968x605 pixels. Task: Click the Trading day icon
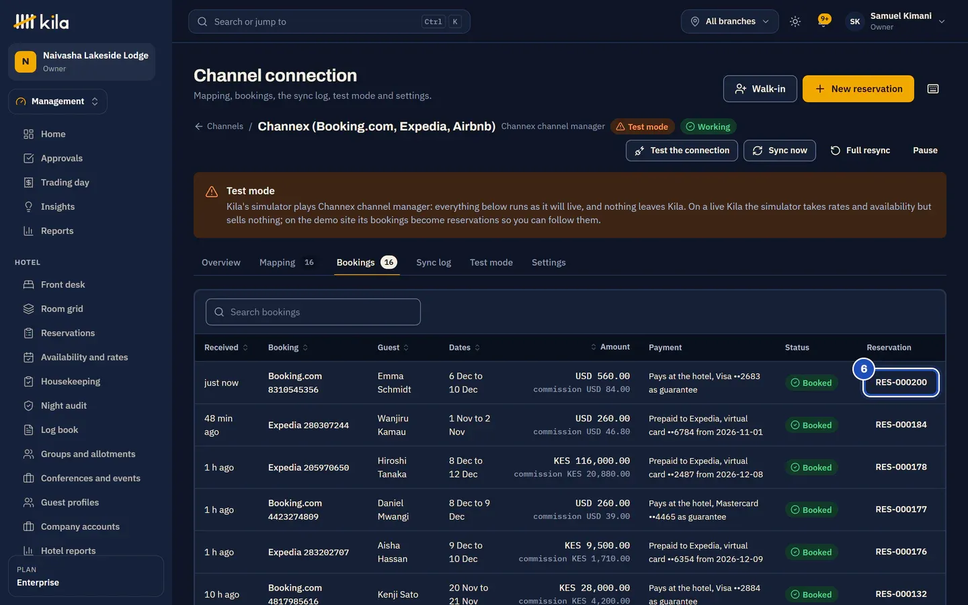click(28, 182)
